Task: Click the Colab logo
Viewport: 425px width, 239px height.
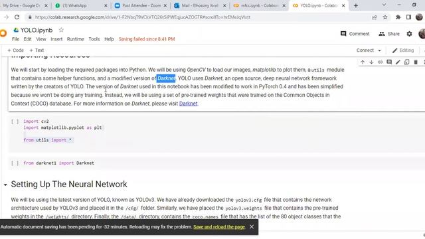Action: [x=3, y=33]
